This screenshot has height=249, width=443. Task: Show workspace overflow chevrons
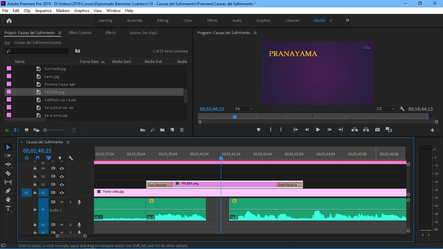coord(348,20)
